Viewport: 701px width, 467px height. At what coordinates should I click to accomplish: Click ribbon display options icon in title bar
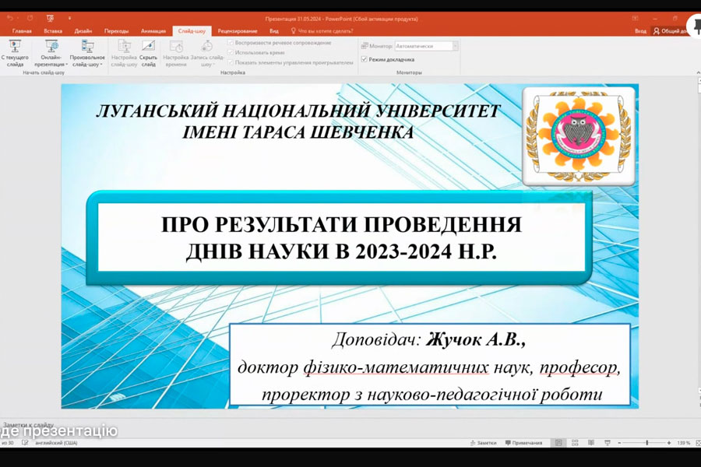coord(635,19)
